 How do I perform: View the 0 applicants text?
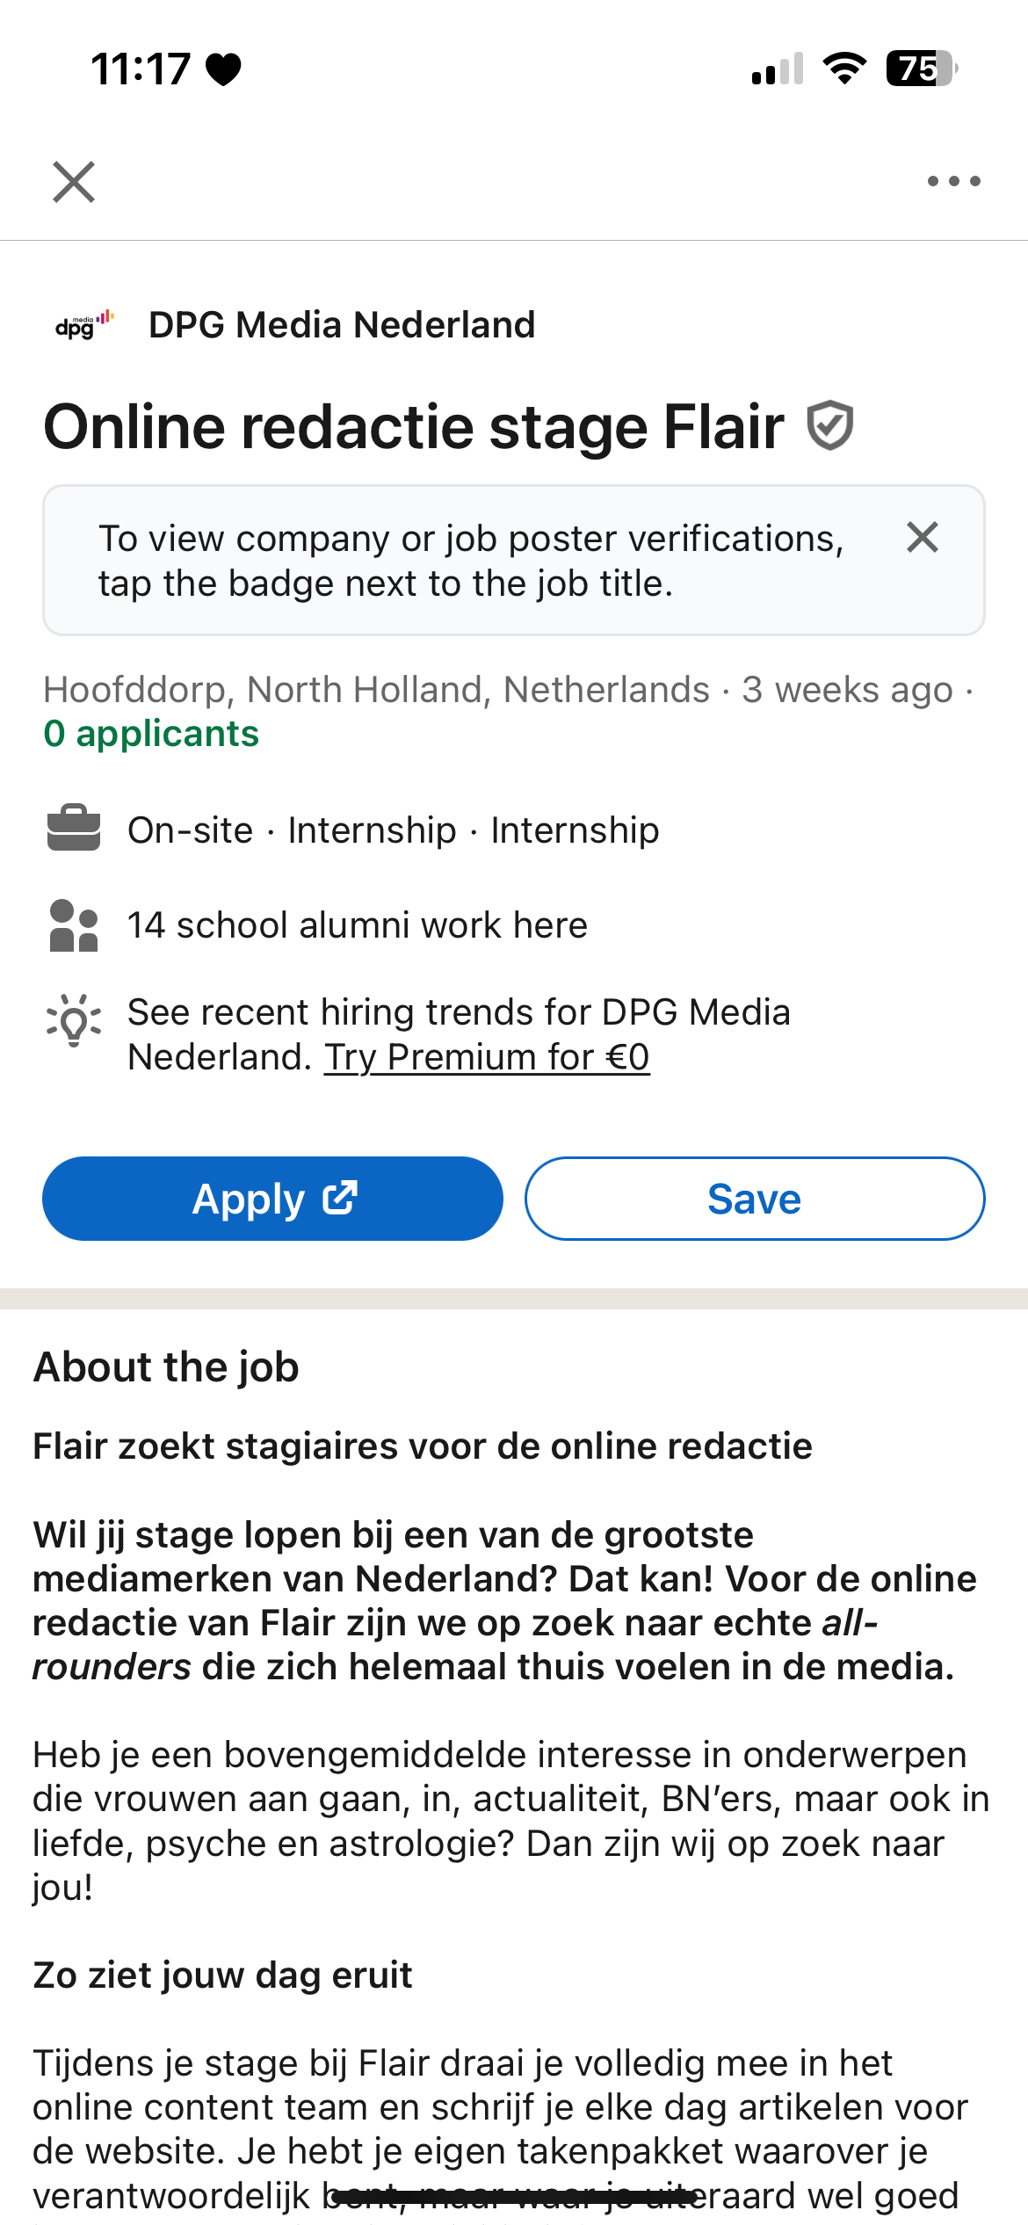(151, 734)
